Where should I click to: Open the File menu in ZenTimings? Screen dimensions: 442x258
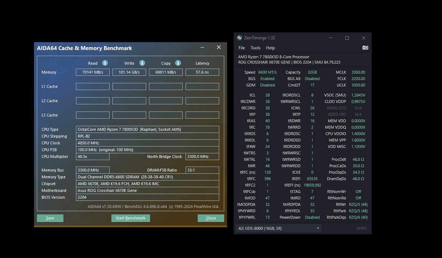click(x=242, y=48)
